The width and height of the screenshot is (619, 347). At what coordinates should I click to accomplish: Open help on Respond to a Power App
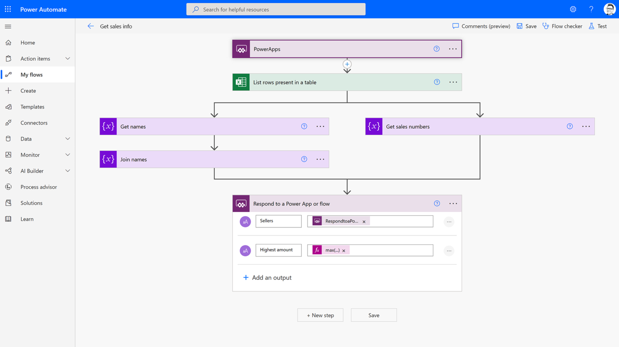436,203
